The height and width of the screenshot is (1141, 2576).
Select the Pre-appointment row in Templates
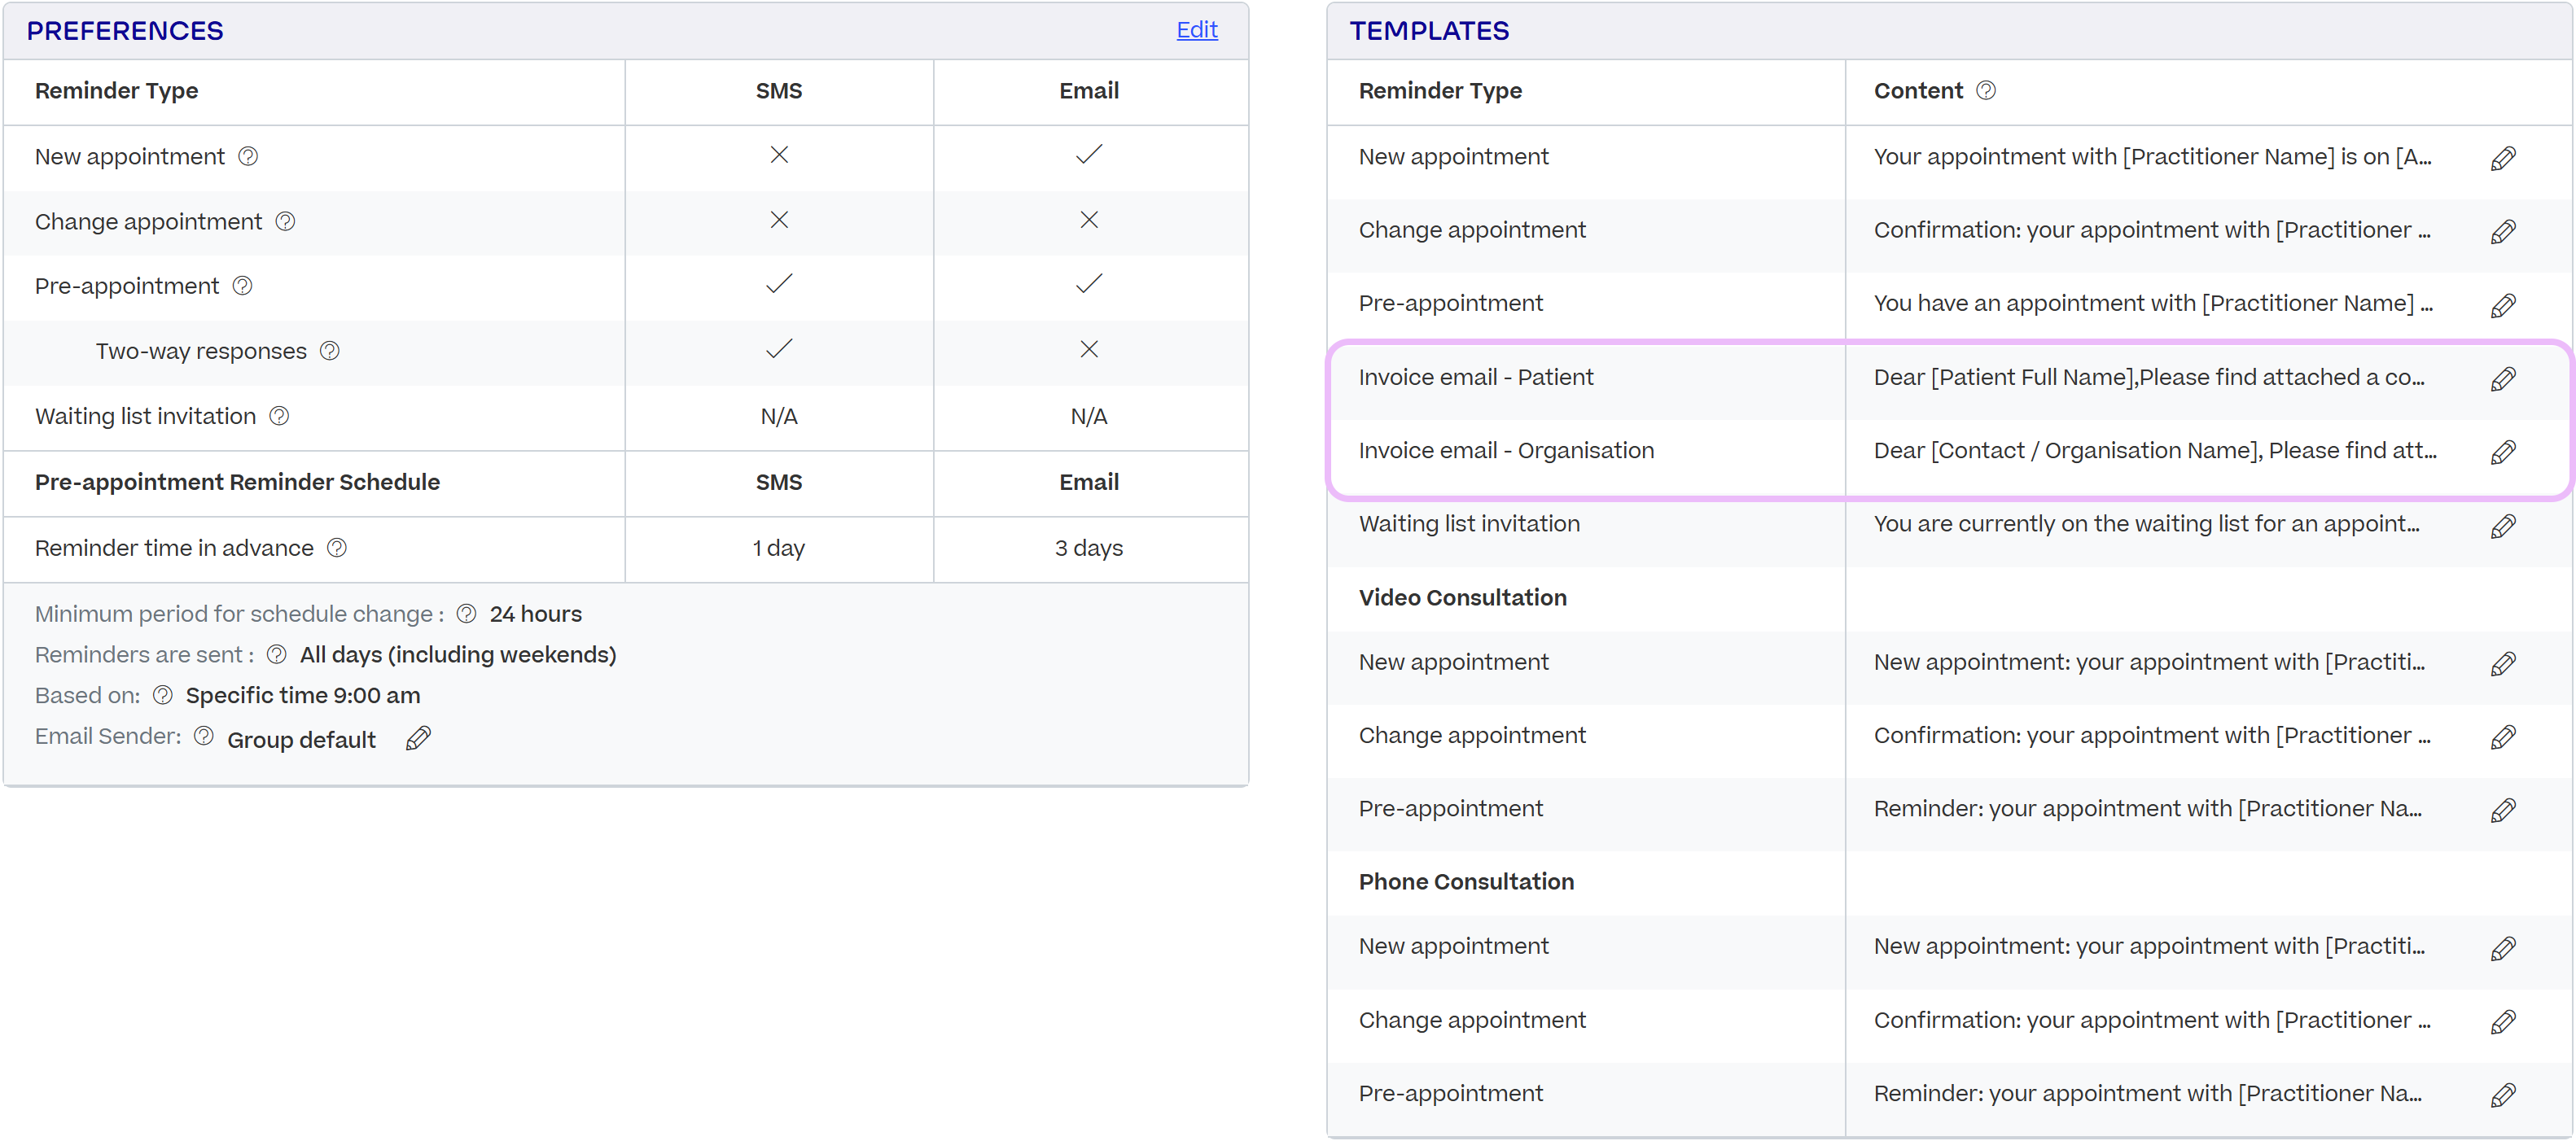[x=1451, y=302]
